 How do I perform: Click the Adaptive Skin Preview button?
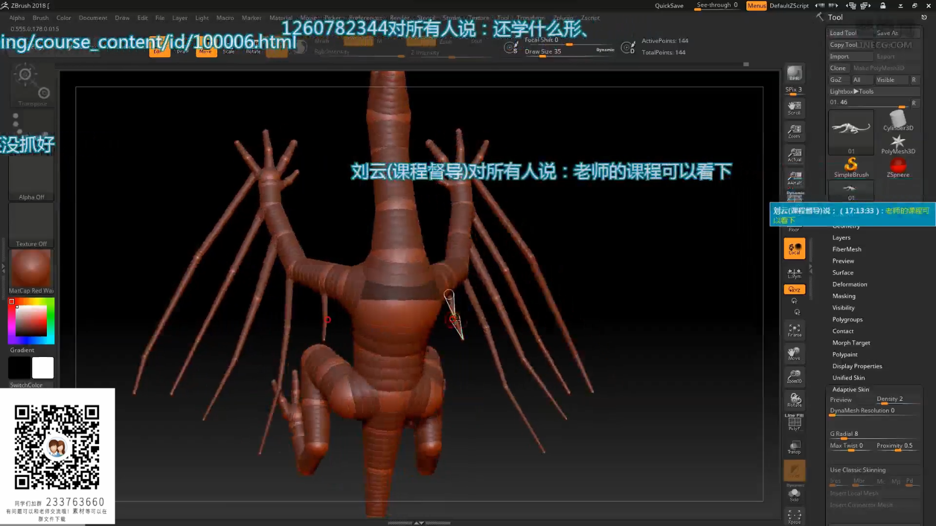click(850, 400)
